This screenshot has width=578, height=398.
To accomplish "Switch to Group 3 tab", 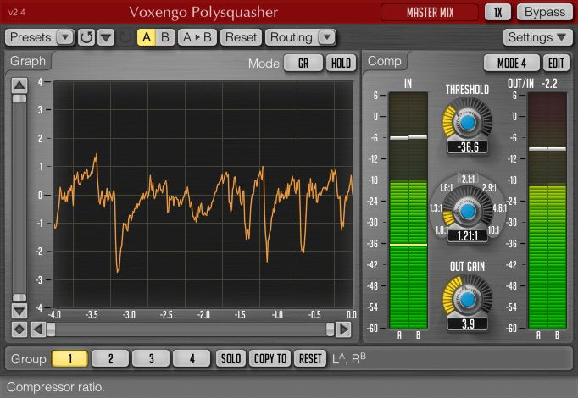I will 151,359.
